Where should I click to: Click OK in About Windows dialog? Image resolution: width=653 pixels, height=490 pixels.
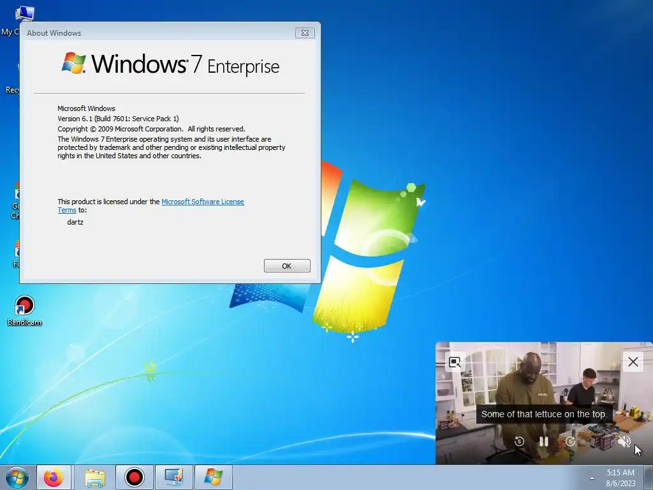tap(287, 266)
